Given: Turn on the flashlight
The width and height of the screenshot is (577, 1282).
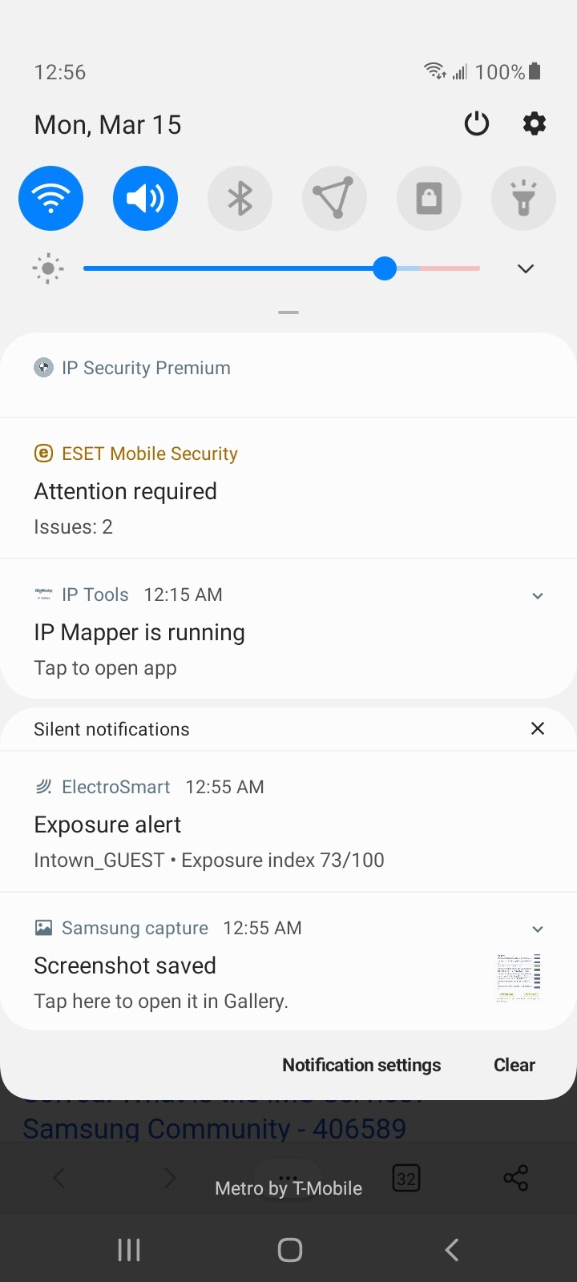Looking at the screenshot, I should (x=523, y=198).
